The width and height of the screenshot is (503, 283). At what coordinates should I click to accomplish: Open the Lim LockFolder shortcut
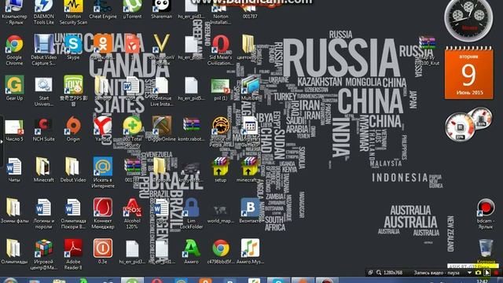pyautogui.click(x=191, y=214)
